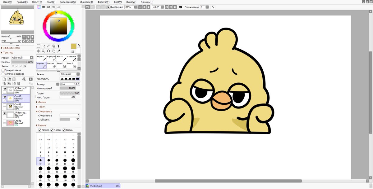The image size is (373, 189).
Task: Click the navigator preview thumbnail
Action: coord(17,20)
